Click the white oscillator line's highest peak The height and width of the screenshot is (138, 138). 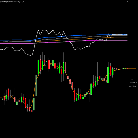[38, 30]
